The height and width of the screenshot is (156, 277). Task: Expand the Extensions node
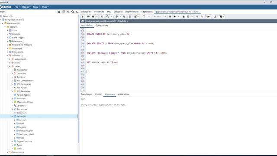(x=7, y=41)
